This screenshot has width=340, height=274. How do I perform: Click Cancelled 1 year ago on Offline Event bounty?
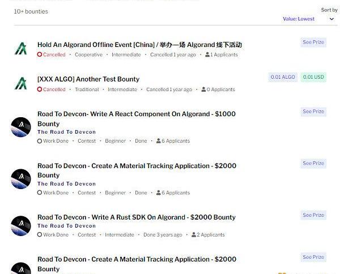(173, 55)
